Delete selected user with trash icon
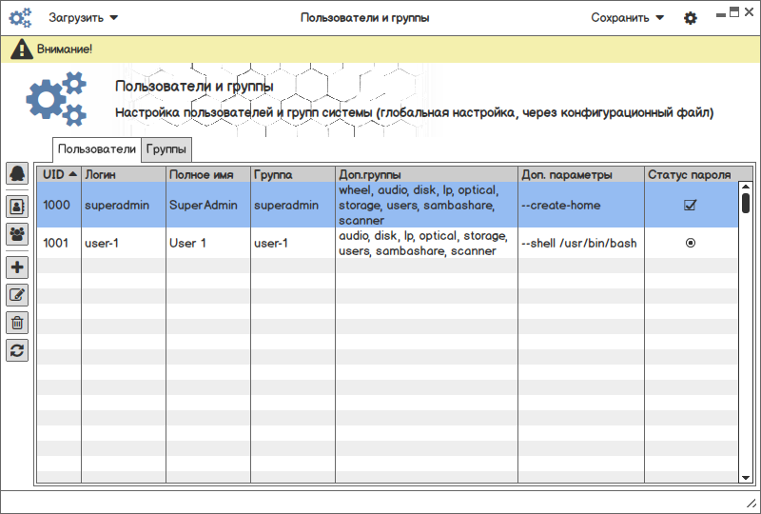The height and width of the screenshot is (514, 761). coord(17,323)
